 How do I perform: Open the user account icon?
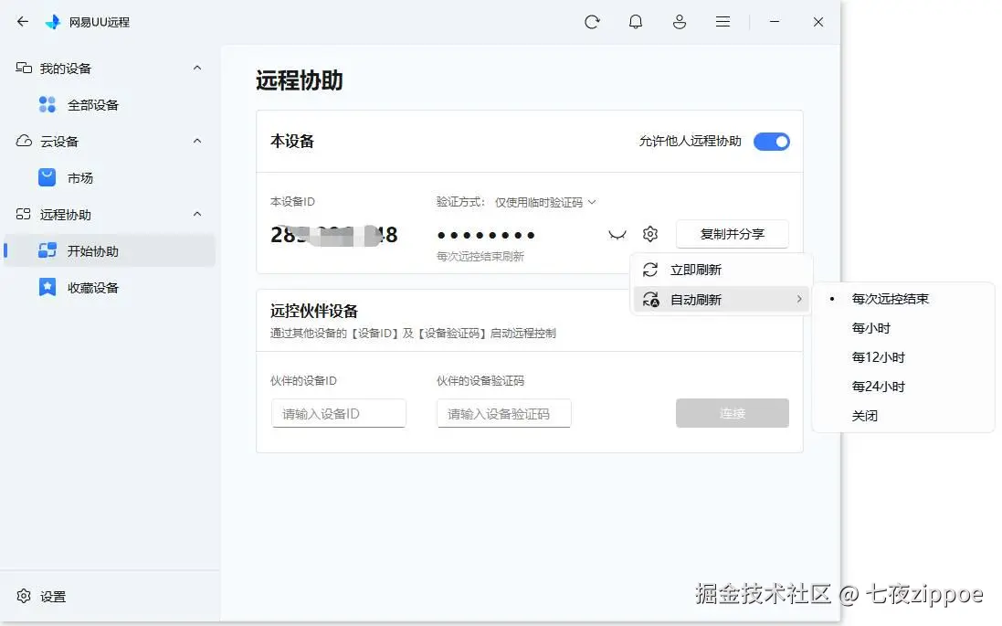[x=680, y=22]
